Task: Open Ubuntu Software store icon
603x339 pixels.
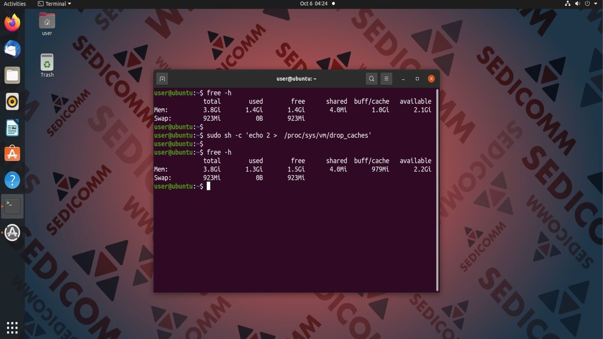Action: tap(12, 154)
